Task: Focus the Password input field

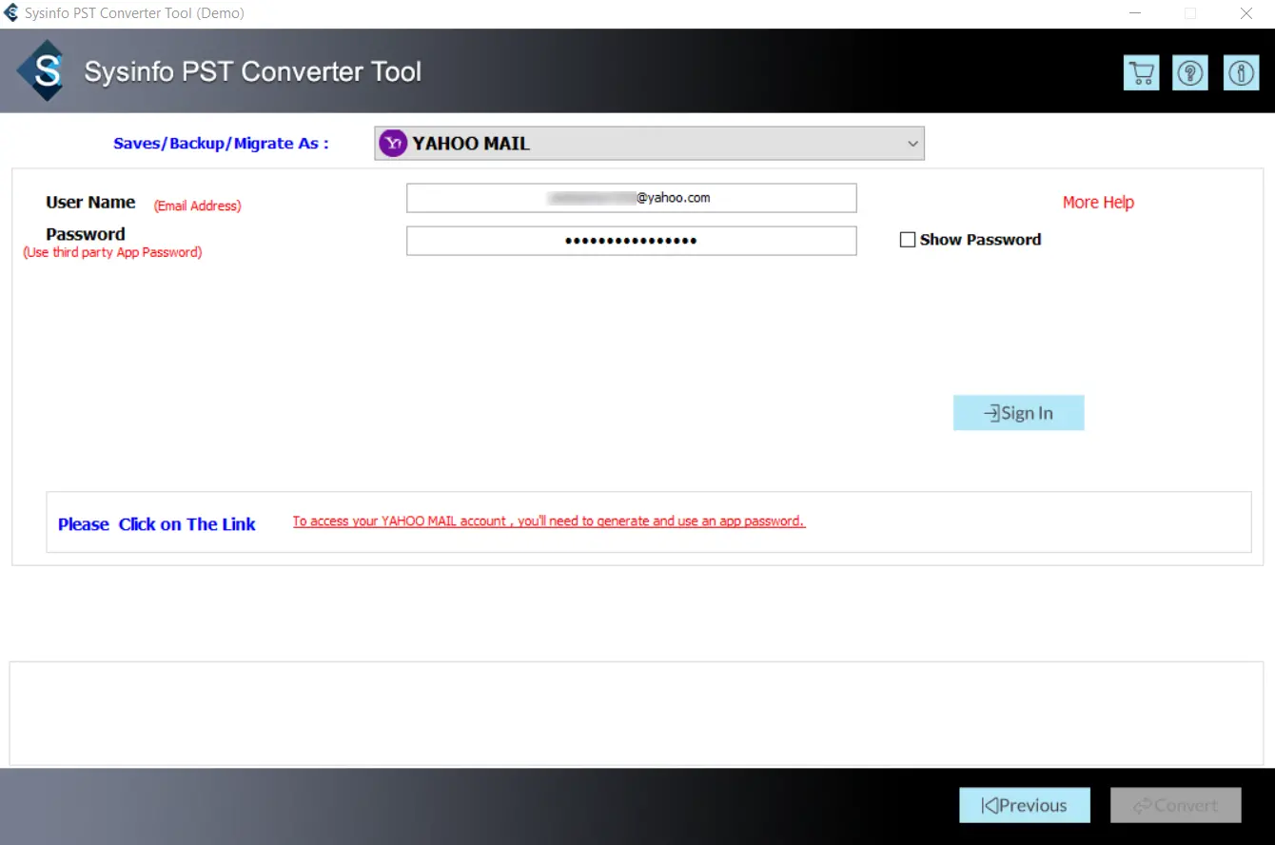Action: tap(632, 241)
